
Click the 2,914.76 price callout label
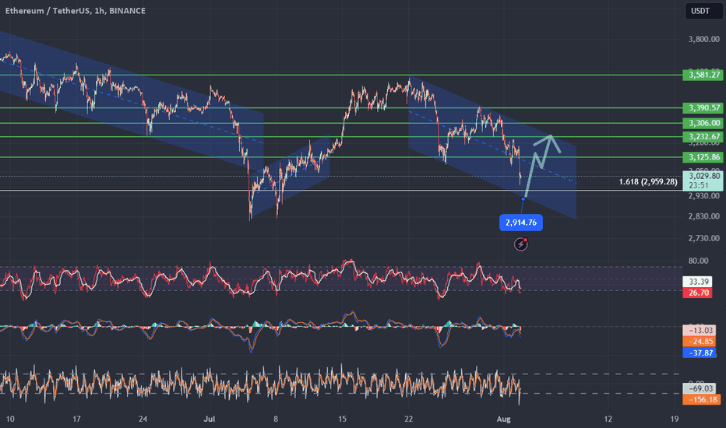coord(521,223)
